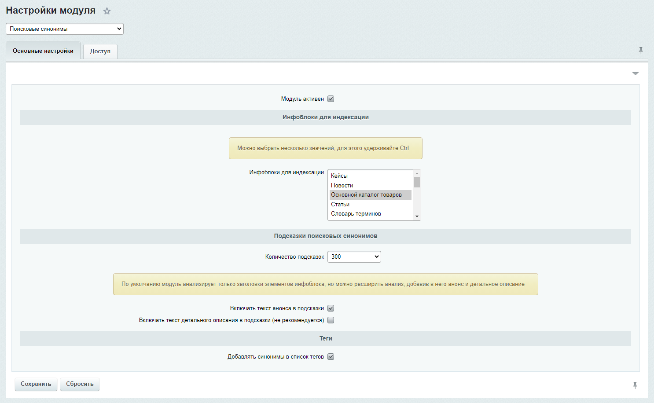Click the 'Сохранить' button
Viewport: 654px width, 403px height.
pos(36,384)
